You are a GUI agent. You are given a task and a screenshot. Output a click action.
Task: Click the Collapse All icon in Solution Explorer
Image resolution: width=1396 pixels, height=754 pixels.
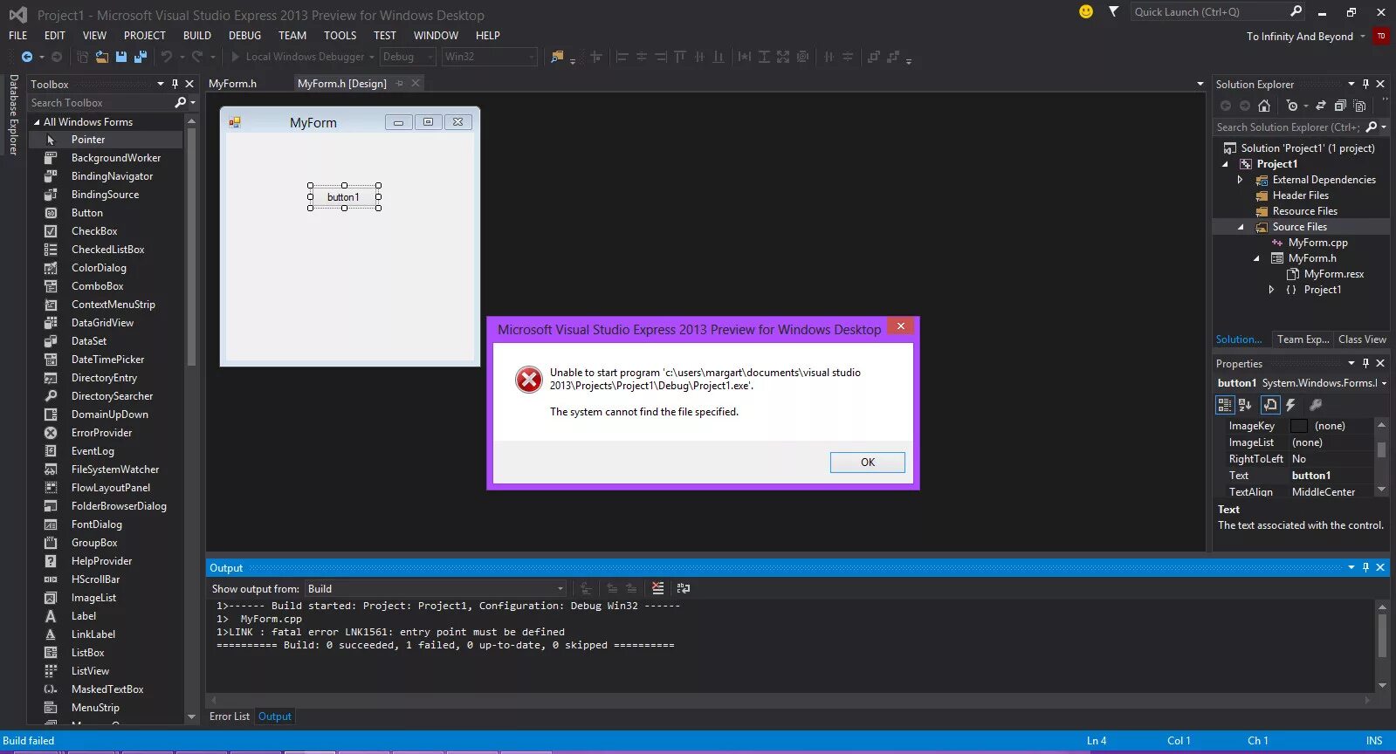tap(1340, 106)
